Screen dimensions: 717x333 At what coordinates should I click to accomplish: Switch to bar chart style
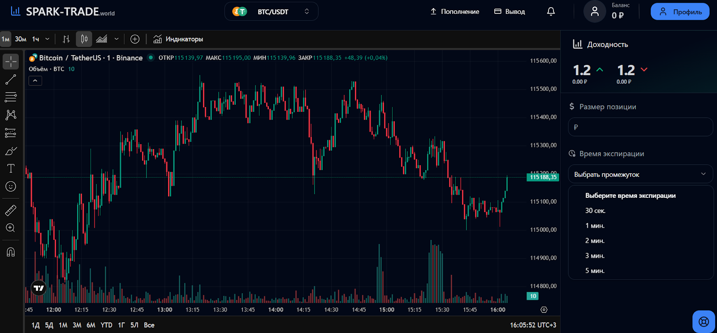[66, 39]
